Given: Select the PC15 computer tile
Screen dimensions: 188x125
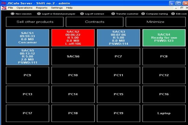Looking at the screenshot, I should (x=118, y=94).
